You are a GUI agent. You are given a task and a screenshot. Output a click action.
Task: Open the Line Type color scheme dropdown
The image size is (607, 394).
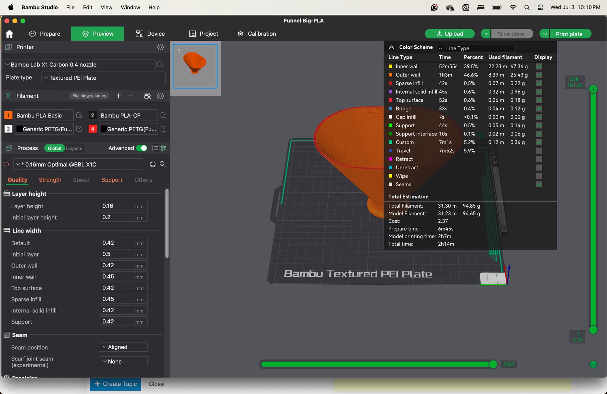click(476, 48)
